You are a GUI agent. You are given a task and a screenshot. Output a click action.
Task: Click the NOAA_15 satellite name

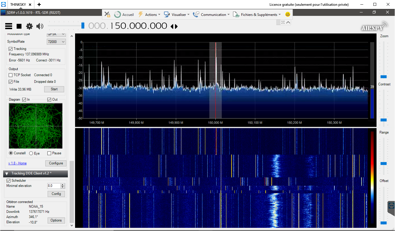(x=36, y=206)
